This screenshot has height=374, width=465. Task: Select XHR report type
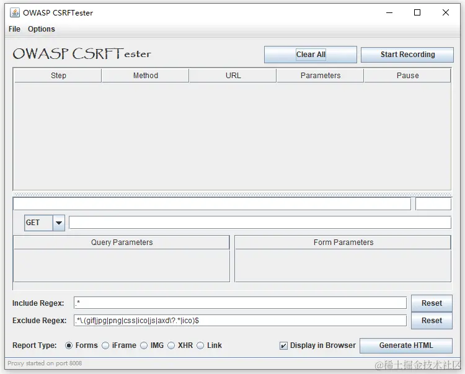(x=171, y=345)
